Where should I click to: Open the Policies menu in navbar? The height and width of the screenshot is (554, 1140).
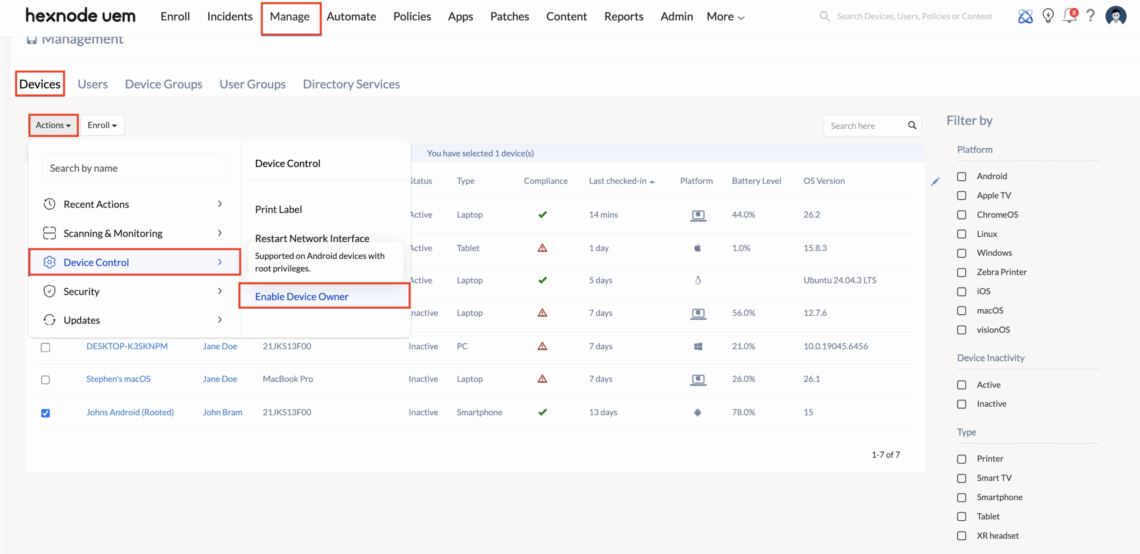[412, 17]
